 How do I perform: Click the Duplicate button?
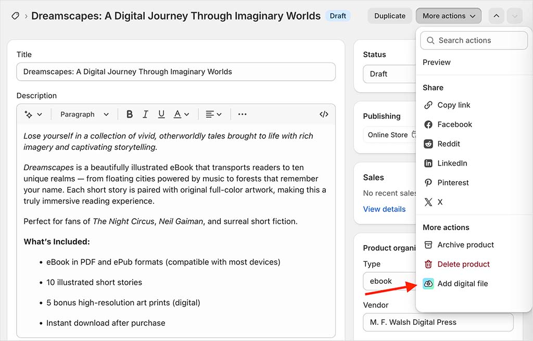click(x=389, y=16)
